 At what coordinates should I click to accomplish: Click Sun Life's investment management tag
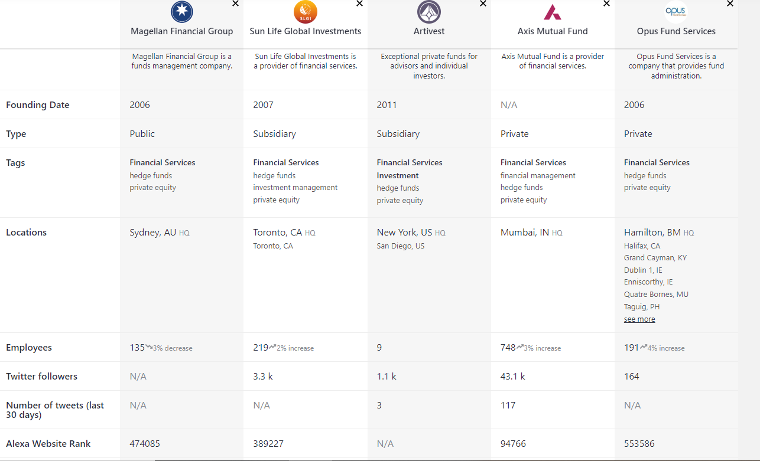tap(295, 188)
